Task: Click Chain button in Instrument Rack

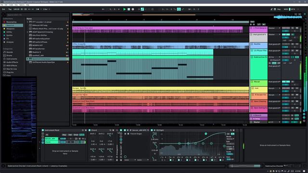Action: 76,135
